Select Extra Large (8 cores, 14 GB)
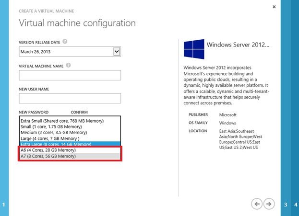The height and width of the screenshot is (216, 299). (70, 144)
